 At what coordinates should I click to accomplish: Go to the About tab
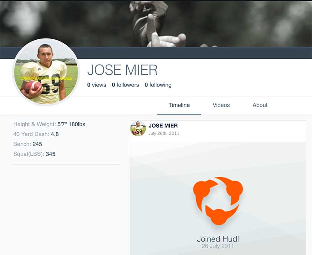click(x=260, y=105)
